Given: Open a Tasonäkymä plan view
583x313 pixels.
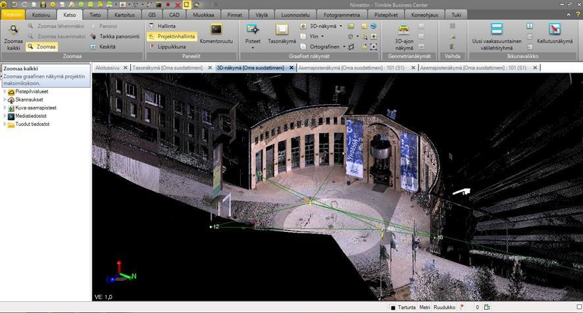Looking at the screenshot, I should pyautogui.click(x=282, y=34).
